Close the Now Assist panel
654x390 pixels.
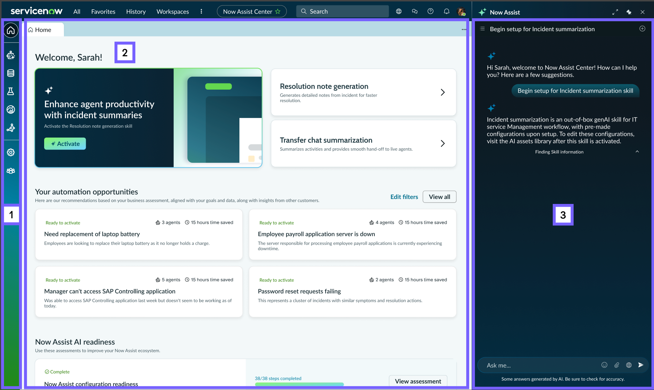643,12
